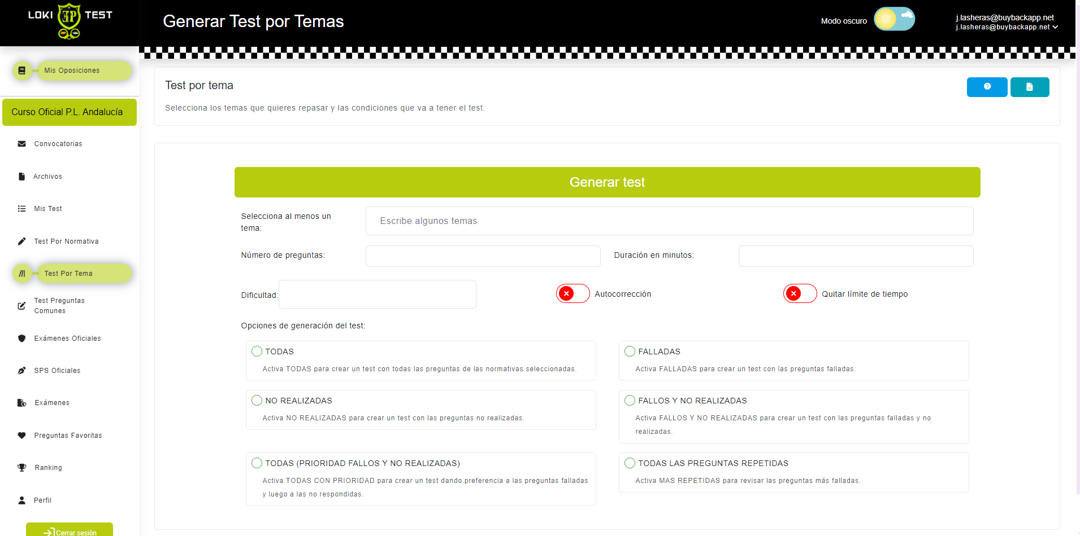Viewport: 1080px width, 536px height.
Task: Click the Perfil user icon
Action: tap(21, 500)
